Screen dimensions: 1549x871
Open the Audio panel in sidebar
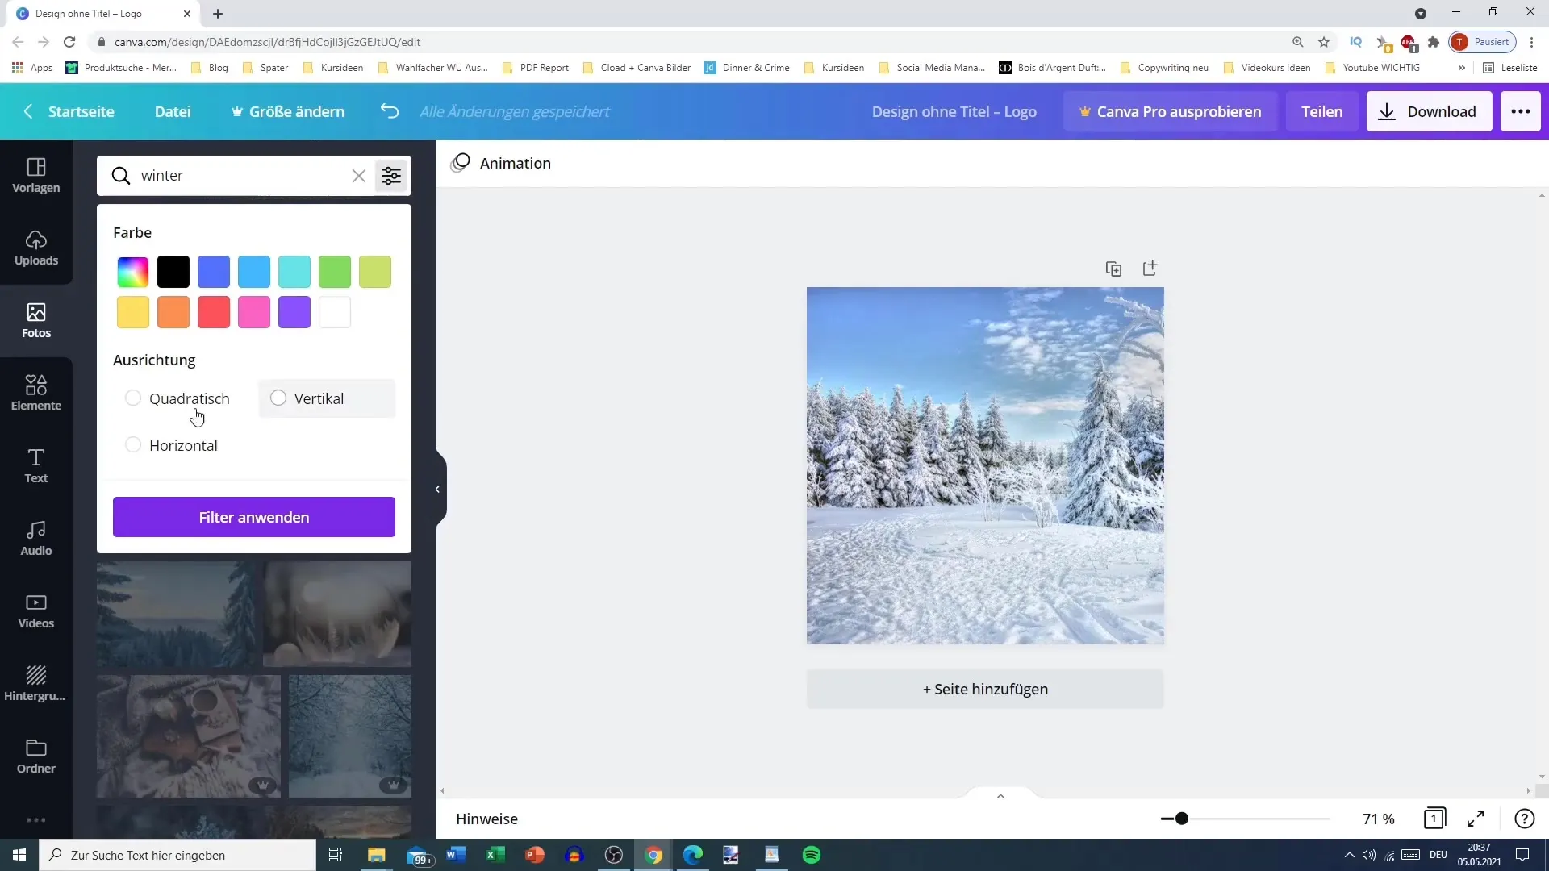35,537
